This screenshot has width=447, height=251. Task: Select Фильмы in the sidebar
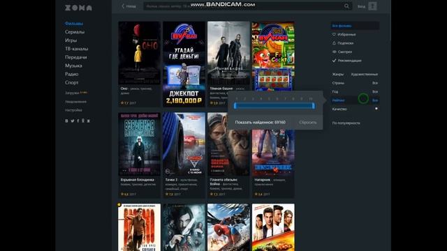[74, 23]
